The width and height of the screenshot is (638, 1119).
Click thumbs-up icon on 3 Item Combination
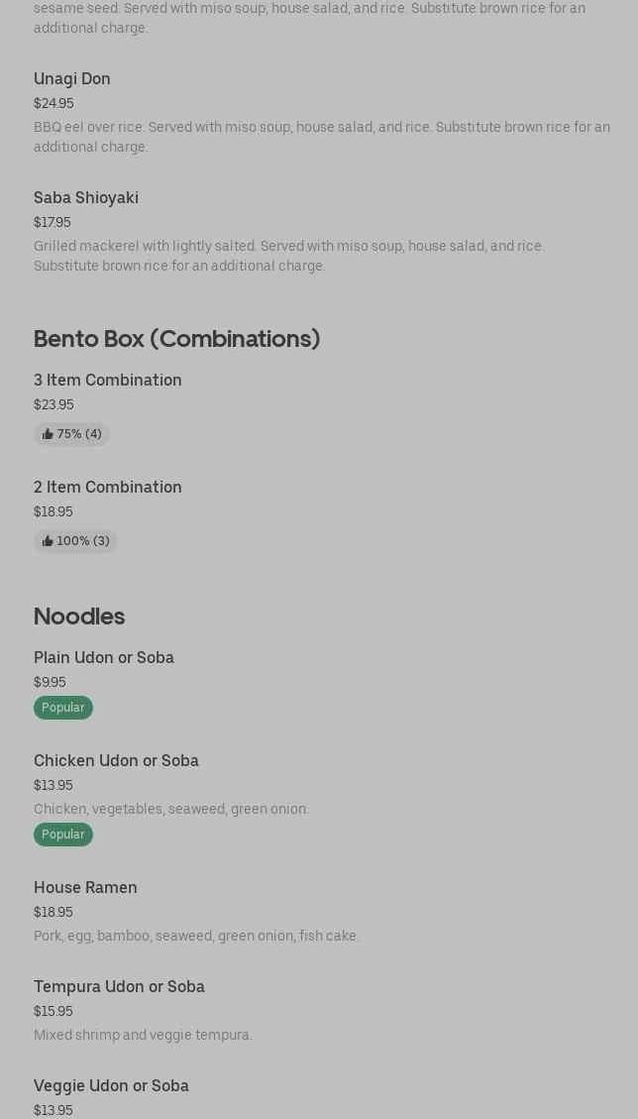coord(48,434)
